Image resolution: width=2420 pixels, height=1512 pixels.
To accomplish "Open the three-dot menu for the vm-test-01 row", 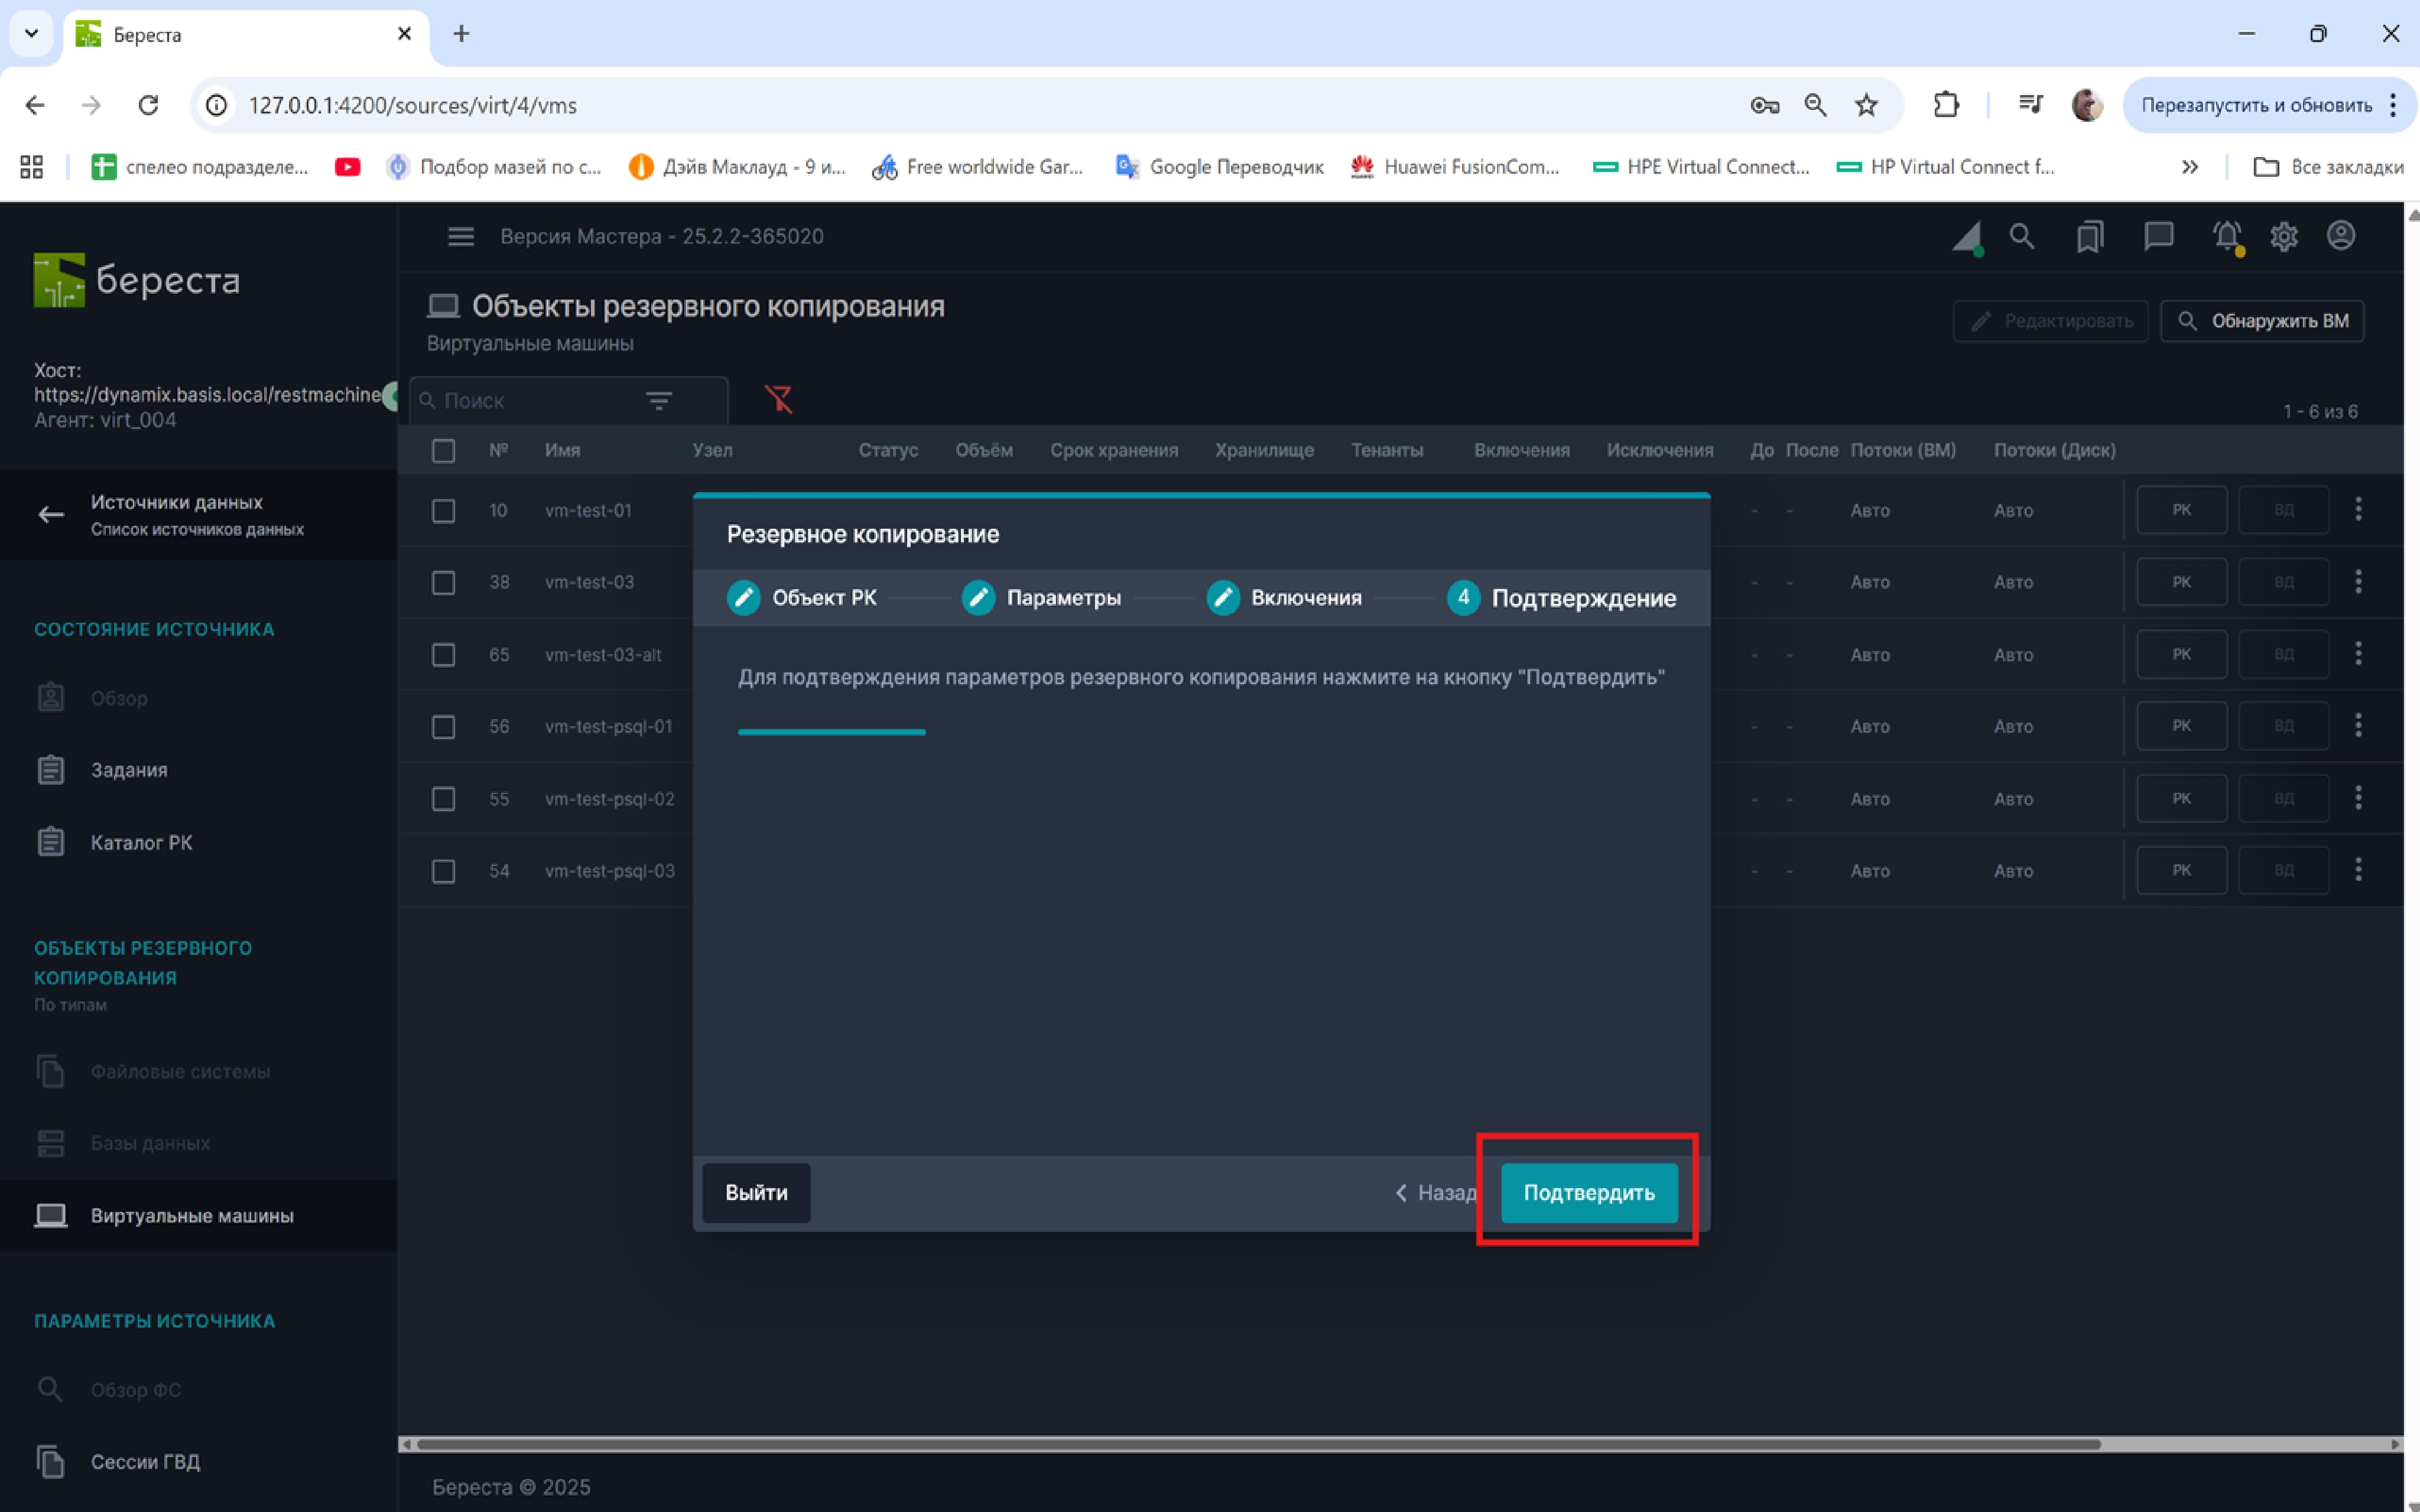I will [2358, 510].
